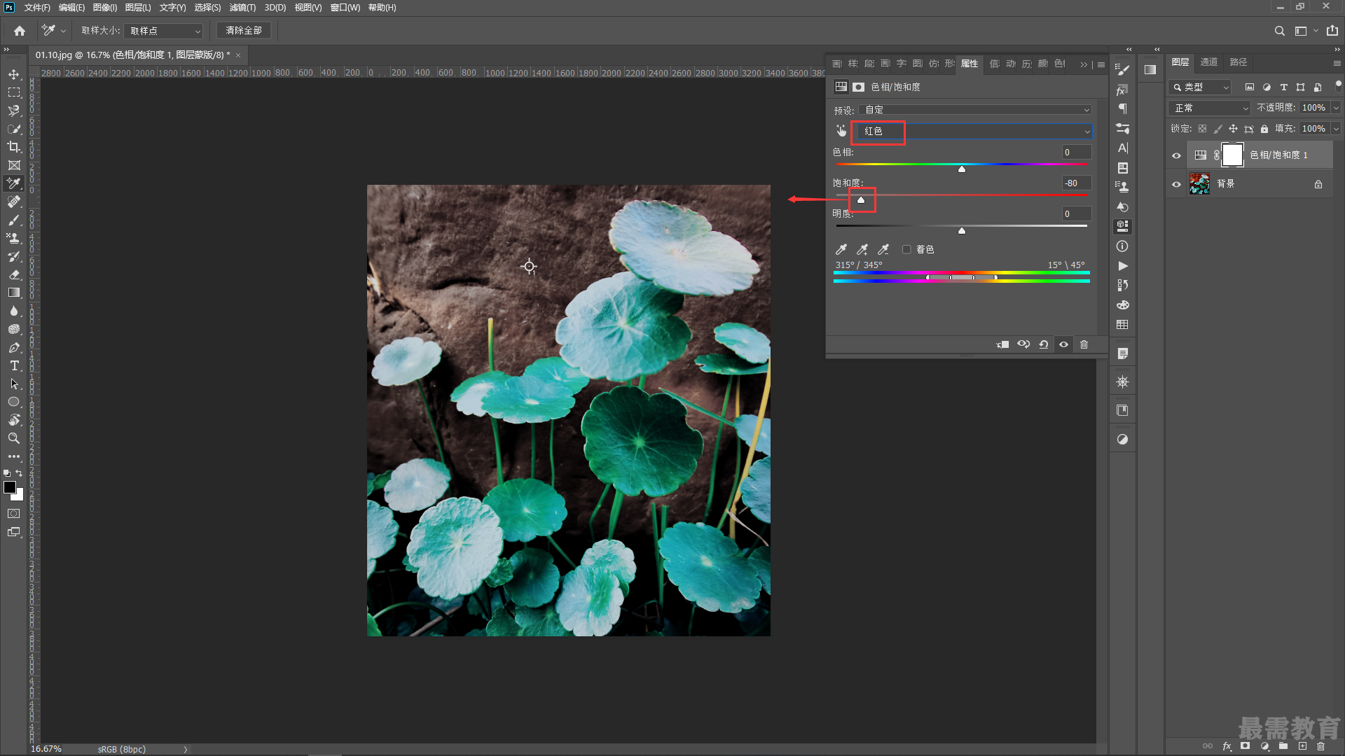
Task: Select the 属性 panel tab
Action: tap(970, 64)
